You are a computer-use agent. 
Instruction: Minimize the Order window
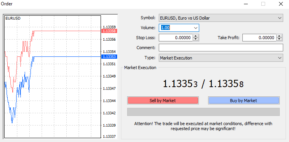(x=246, y=4)
